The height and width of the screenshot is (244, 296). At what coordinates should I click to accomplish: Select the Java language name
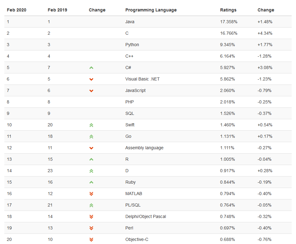point(130,22)
